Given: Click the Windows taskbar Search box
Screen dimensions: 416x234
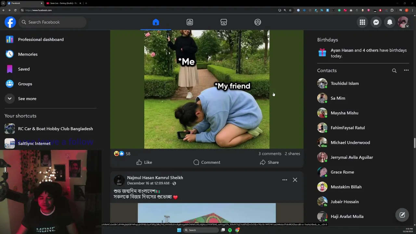Looking at the screenshot, I should click(200, 230).
